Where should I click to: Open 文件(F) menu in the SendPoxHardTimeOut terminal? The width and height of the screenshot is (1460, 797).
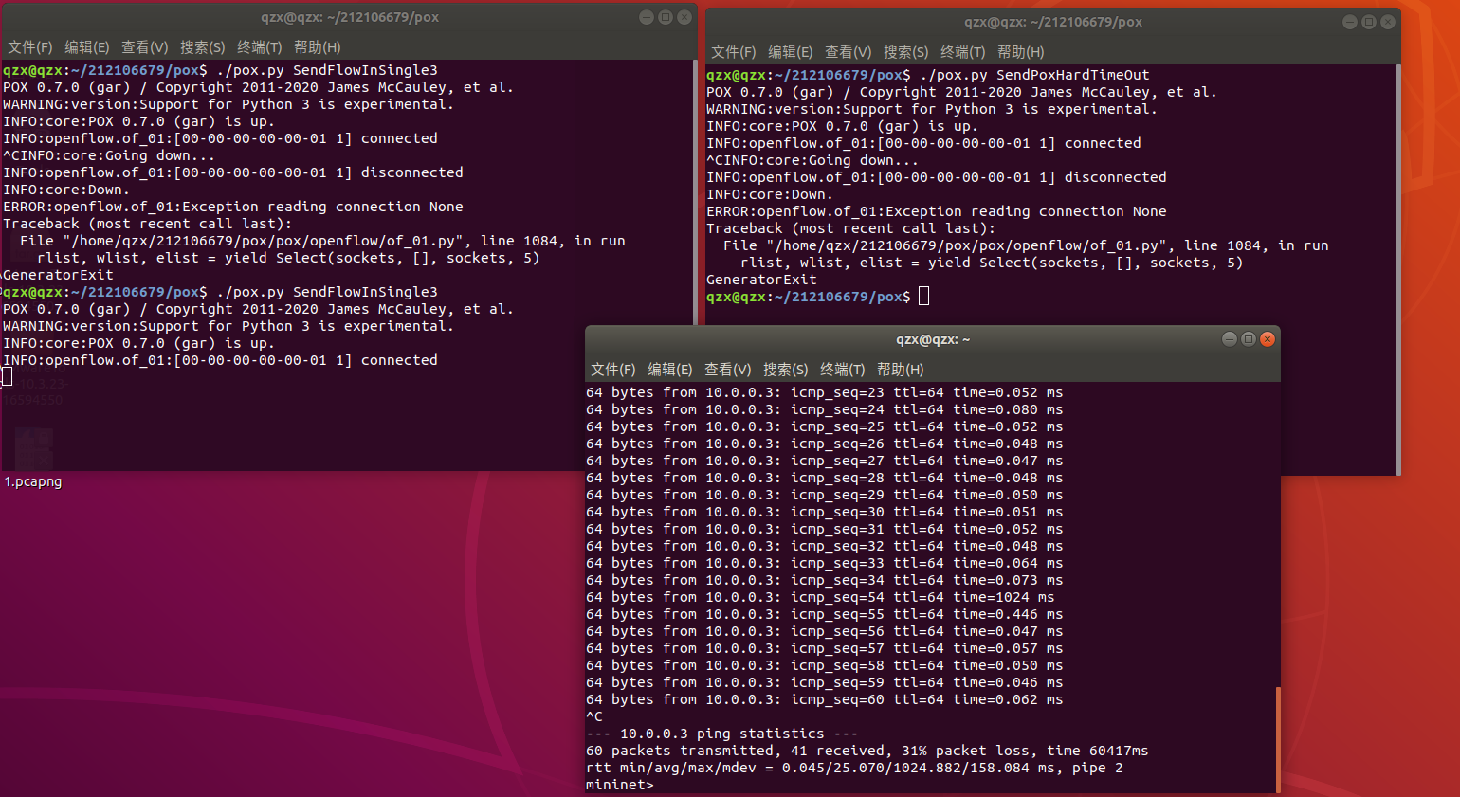click(x=734, y=52)
